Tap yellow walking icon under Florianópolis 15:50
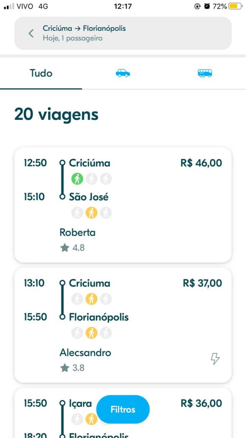This screenshot has width=246, height=438. pyautogui.click(x=91, y=333)
